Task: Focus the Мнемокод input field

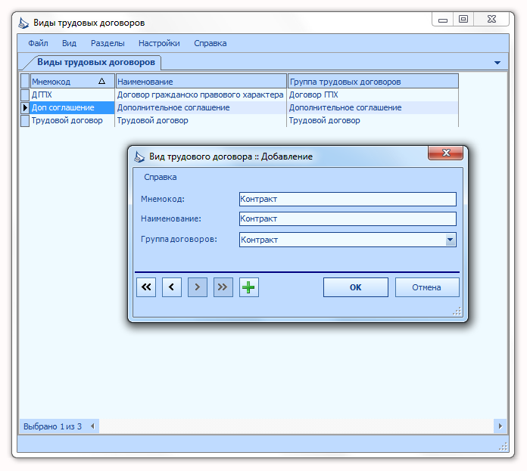Action: click(x=348, y=200)
